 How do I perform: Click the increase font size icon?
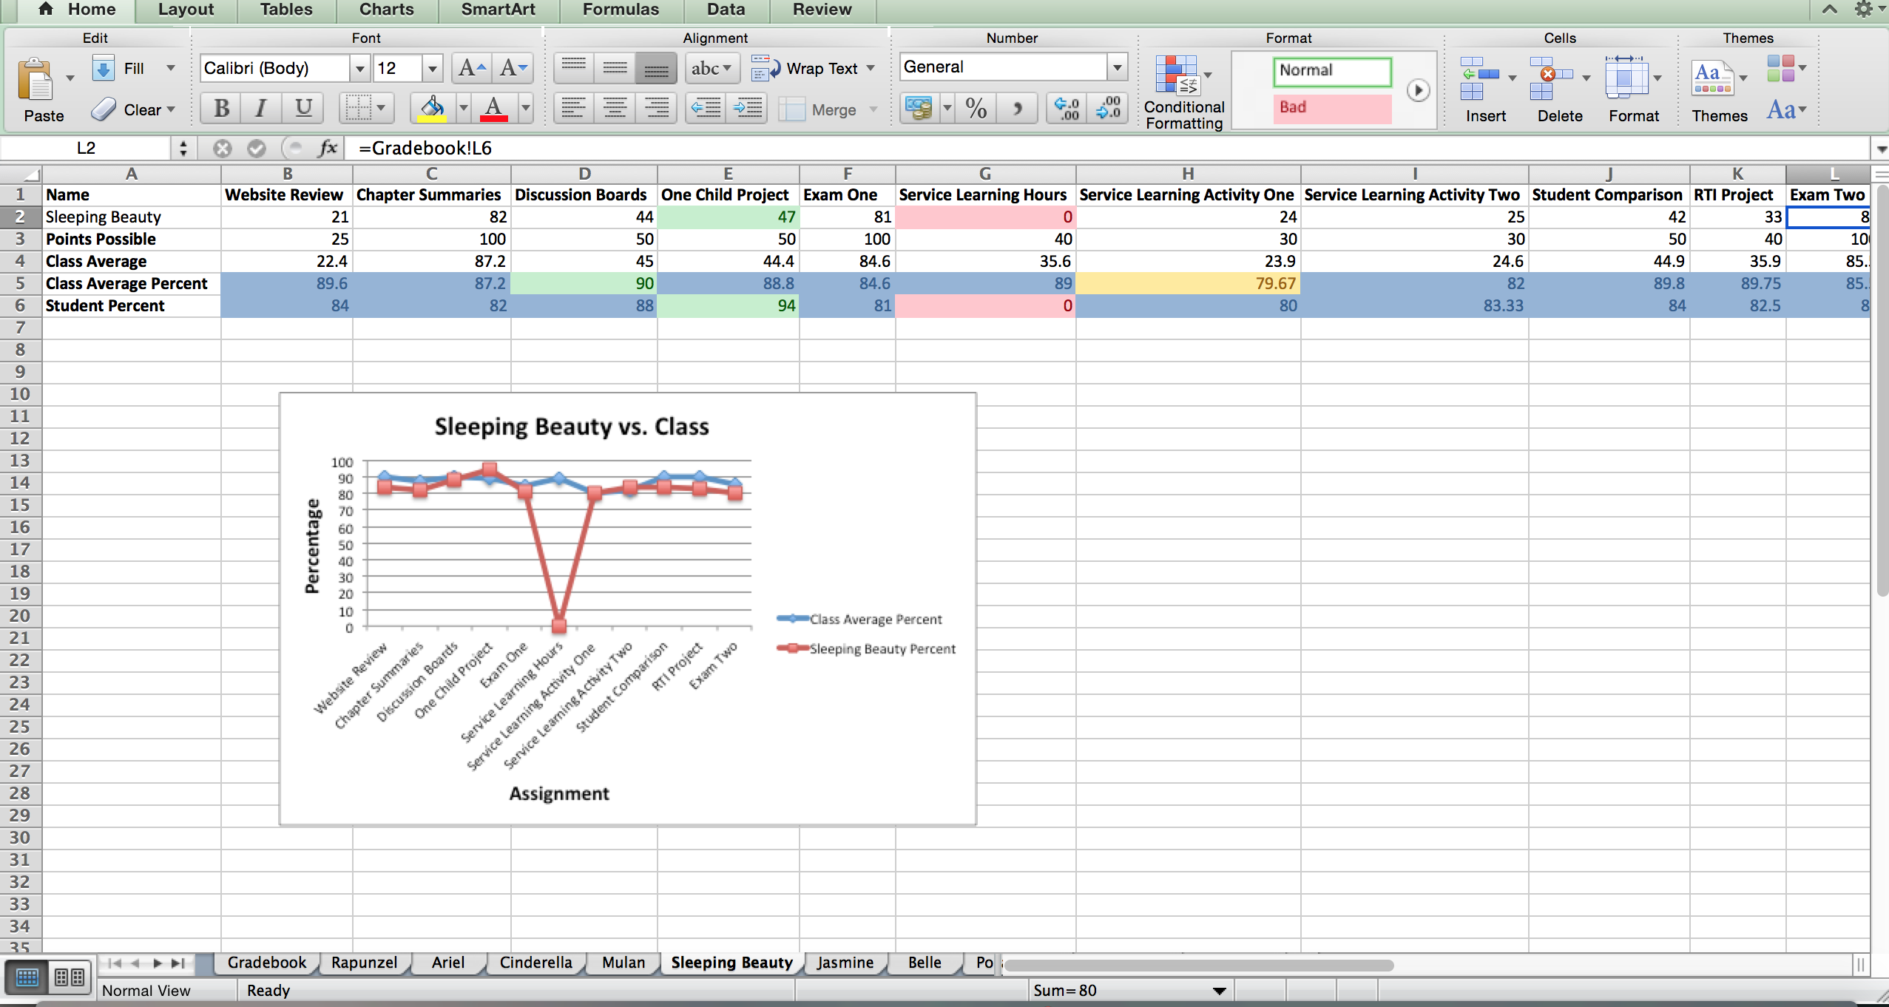pos(471,68)
